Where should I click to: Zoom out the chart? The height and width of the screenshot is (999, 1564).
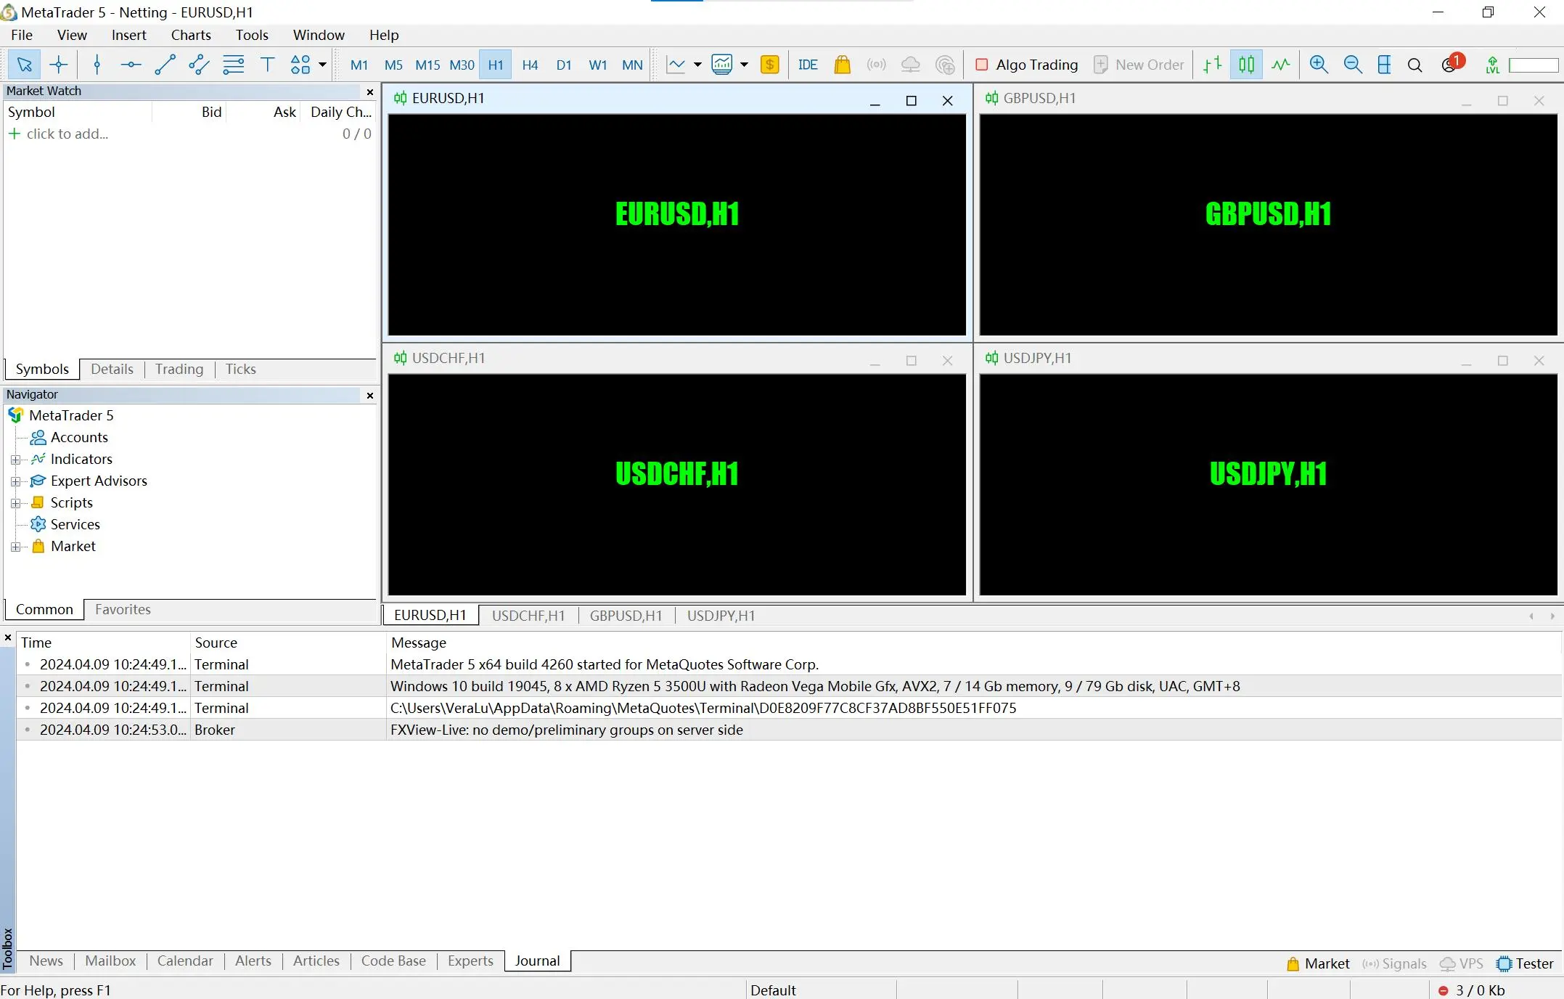click(1353, 65)
